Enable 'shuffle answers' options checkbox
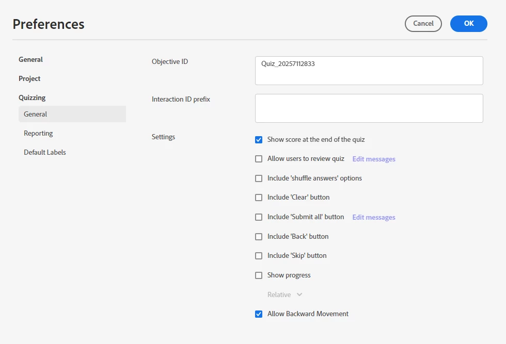The image size is (506, 344). pos(259,178)
